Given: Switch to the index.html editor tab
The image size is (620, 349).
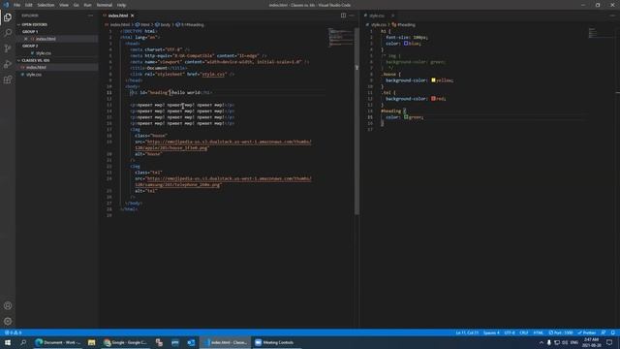Looking at the screenshot, I should point(118,16).
